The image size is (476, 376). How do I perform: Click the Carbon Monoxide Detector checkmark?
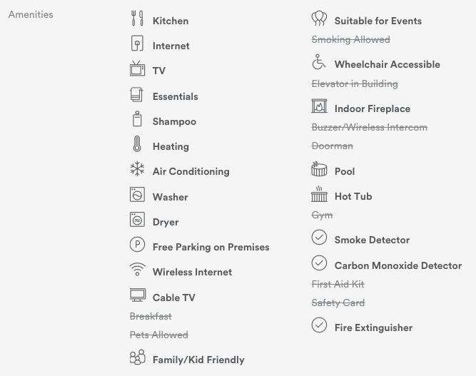tap(319, 263)
